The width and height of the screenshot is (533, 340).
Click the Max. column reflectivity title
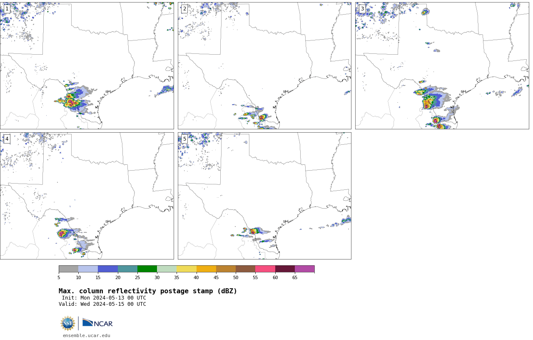pyautogui.click(x=148, y=291)
